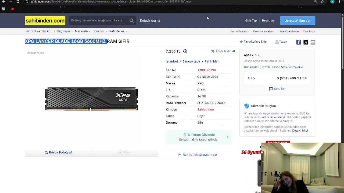This screenshot has height=193, width=344.
Task: Click Ücretsiz İlan Ver button
Action: point(298,21)
